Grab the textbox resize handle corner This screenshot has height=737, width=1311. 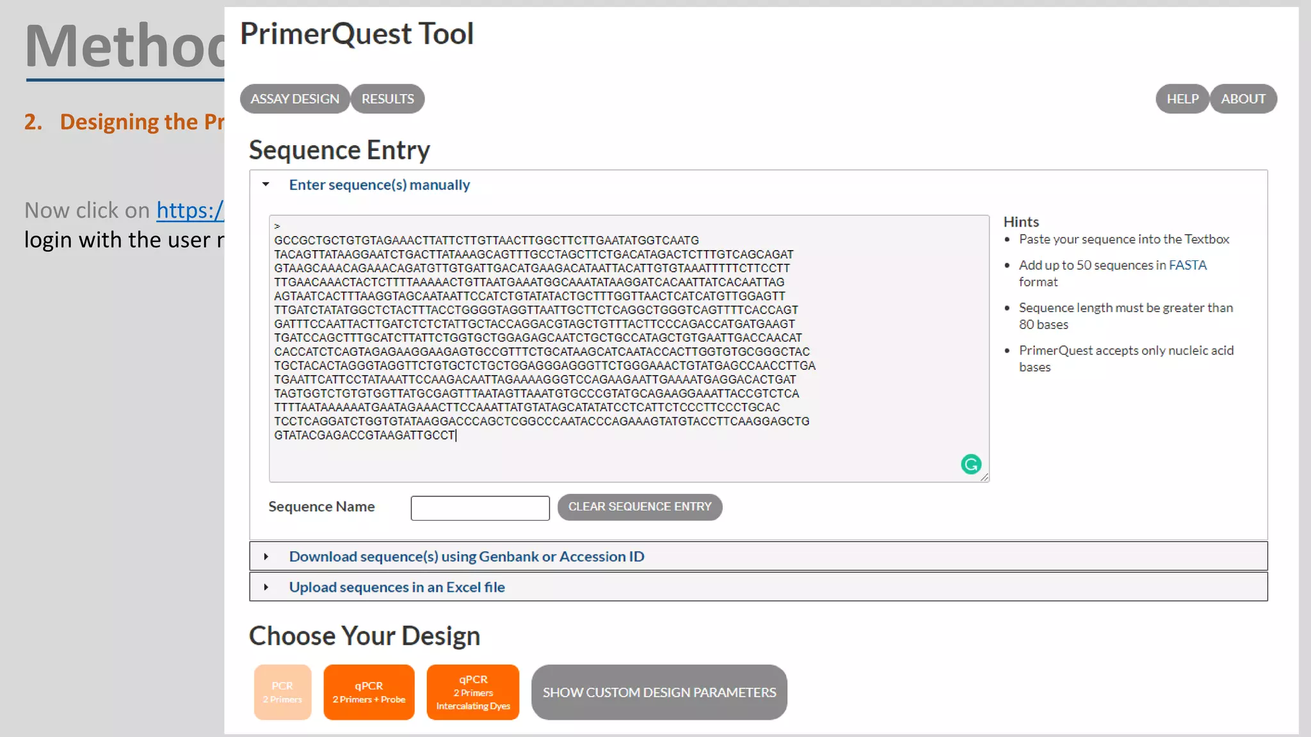pyautogui.click(x=984, y=477)
